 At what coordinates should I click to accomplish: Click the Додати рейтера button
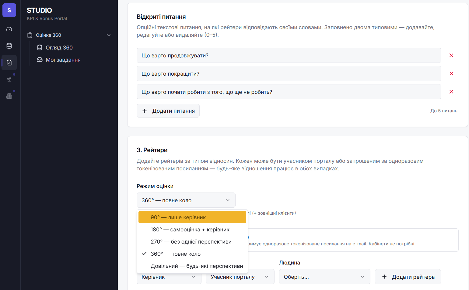[x=408, y=277]
